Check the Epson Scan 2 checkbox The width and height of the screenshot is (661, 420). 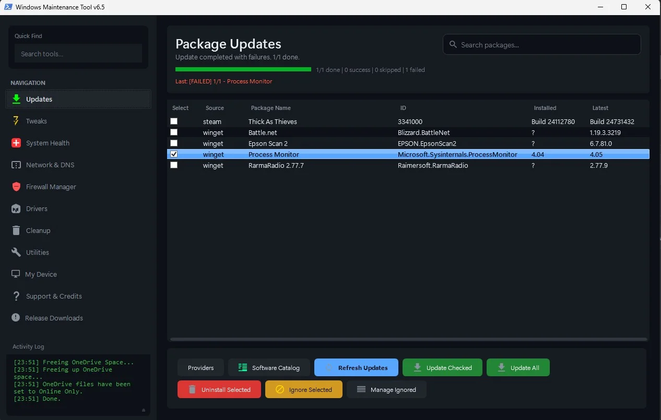coord(174,143)
